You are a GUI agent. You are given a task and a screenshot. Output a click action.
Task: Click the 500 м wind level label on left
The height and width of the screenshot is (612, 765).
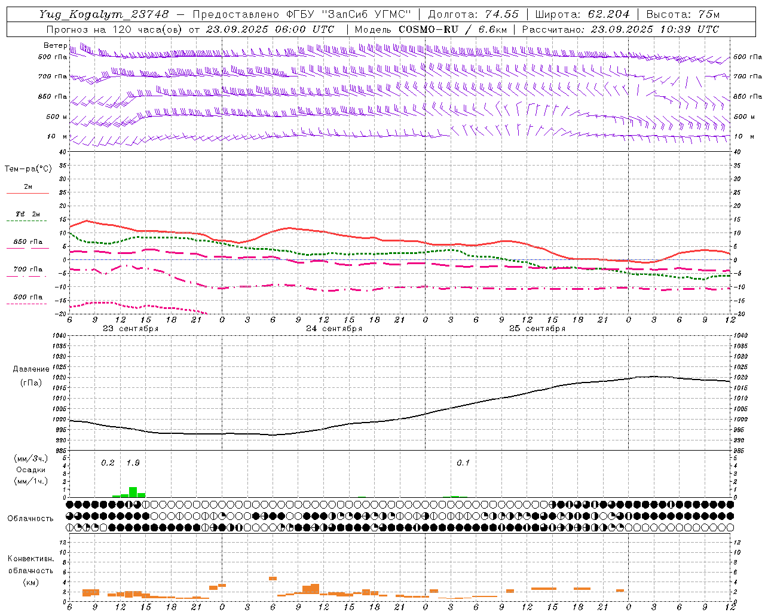tap(57, 117)
